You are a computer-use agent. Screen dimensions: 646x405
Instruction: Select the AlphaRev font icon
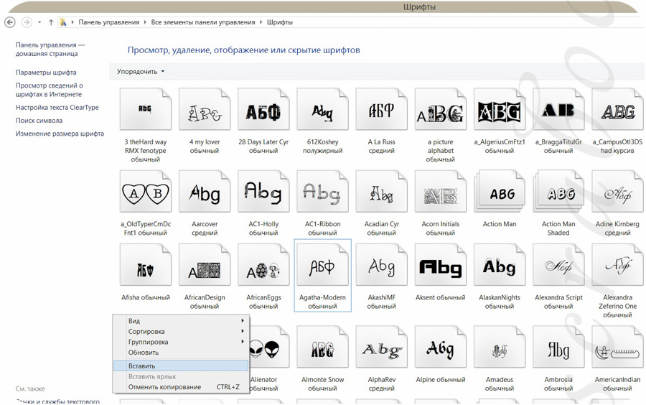click(382, 347)
